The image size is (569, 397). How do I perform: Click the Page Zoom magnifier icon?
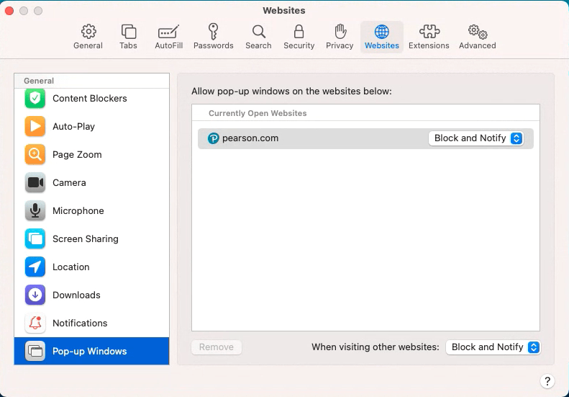[x=35, y=154]
